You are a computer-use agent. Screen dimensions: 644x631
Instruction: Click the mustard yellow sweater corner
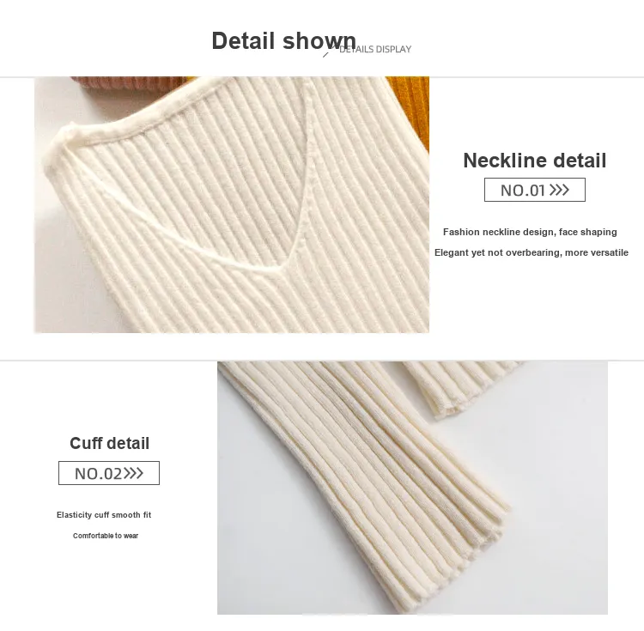409,111
